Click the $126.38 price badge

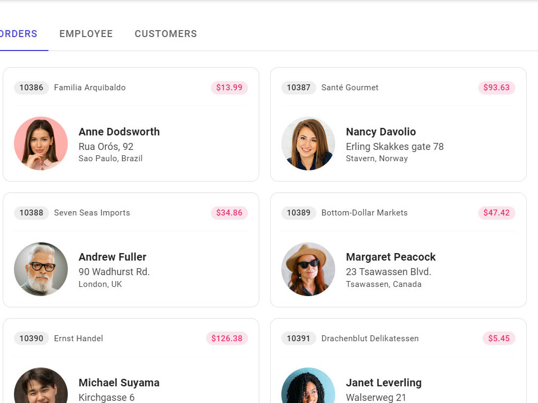227,339
